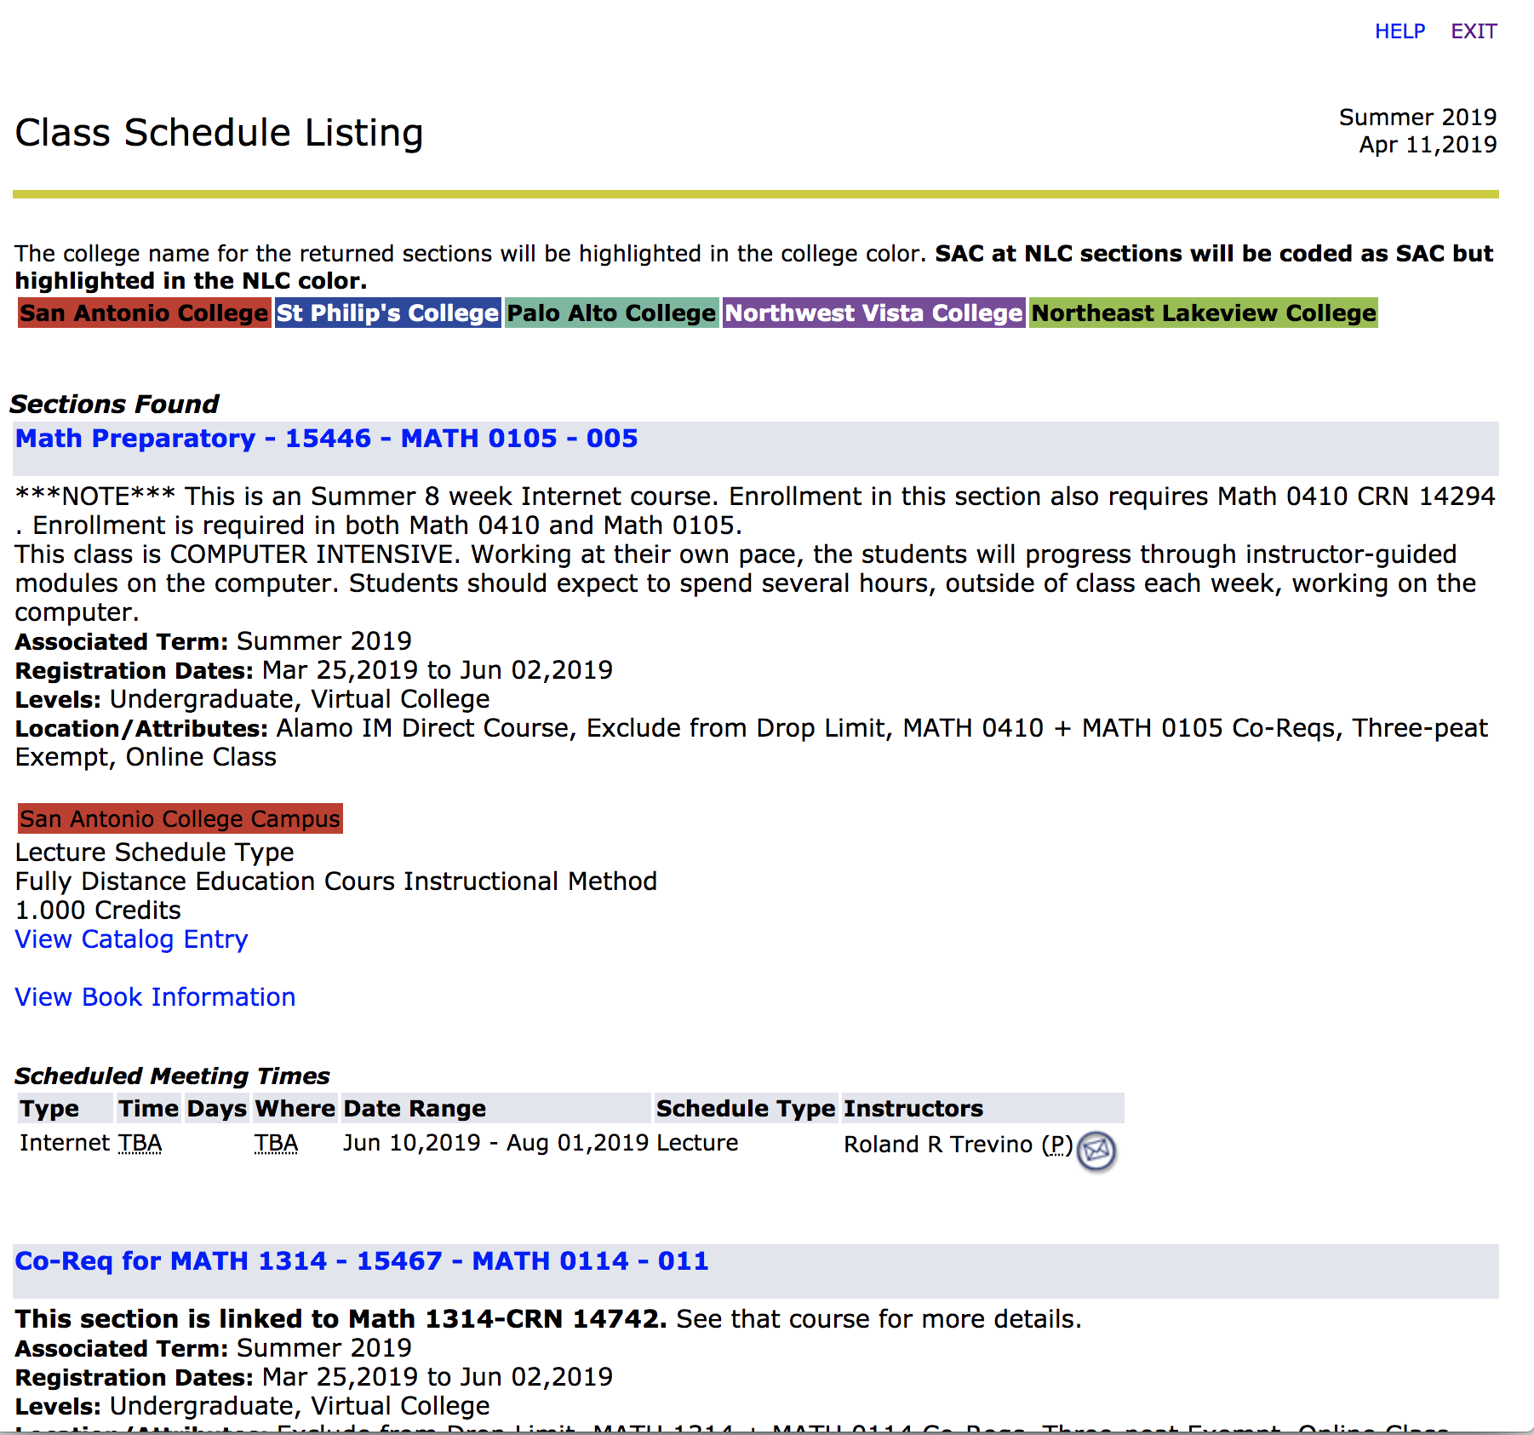Click the Northeast Lakeview College color label
The image size is (1534, 1435).
pos(1203,313)
